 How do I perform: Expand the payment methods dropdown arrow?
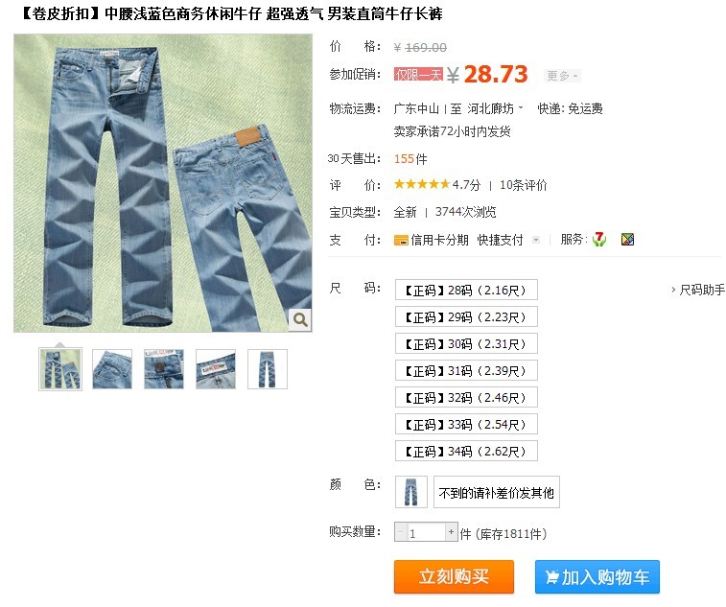[x=536, y=240]
